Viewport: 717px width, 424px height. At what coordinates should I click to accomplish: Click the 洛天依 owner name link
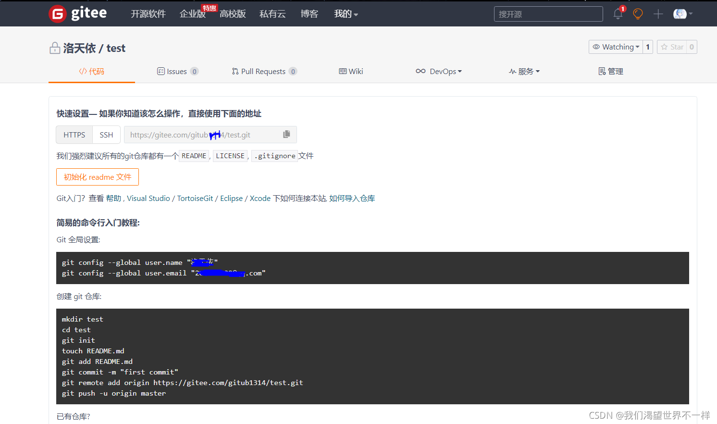tap(79, 48)
